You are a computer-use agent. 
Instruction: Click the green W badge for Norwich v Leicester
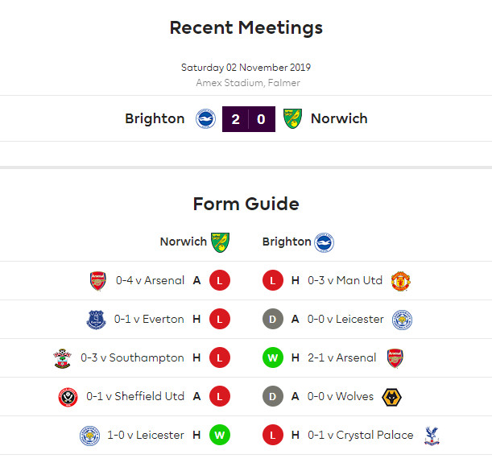point(220,435)
